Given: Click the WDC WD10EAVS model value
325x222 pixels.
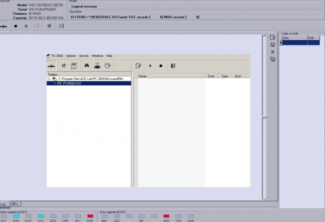Looking at the screenshot, I should [46, 5].
